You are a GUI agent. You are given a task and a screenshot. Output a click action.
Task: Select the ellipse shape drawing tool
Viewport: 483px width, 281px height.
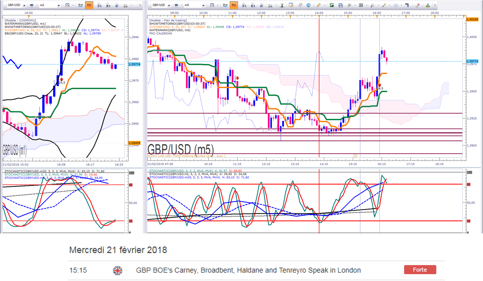396,5
